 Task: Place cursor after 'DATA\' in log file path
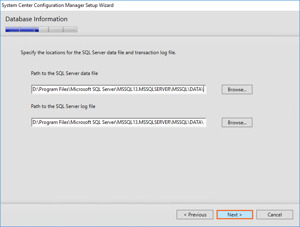click(204, 123)
